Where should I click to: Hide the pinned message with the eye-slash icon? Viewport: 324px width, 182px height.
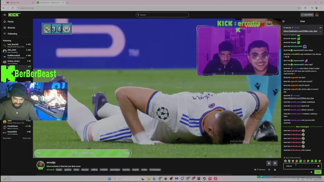(320, 28)
